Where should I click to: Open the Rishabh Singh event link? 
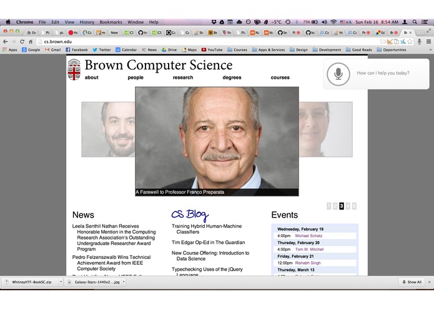point(308,263)
